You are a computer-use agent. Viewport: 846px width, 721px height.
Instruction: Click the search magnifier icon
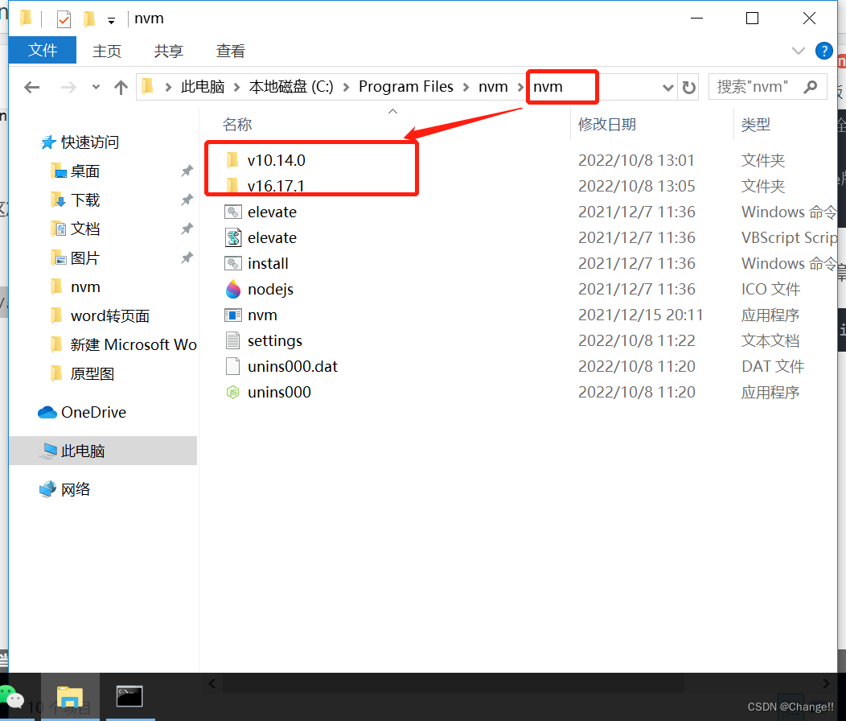tap(811, 87)
